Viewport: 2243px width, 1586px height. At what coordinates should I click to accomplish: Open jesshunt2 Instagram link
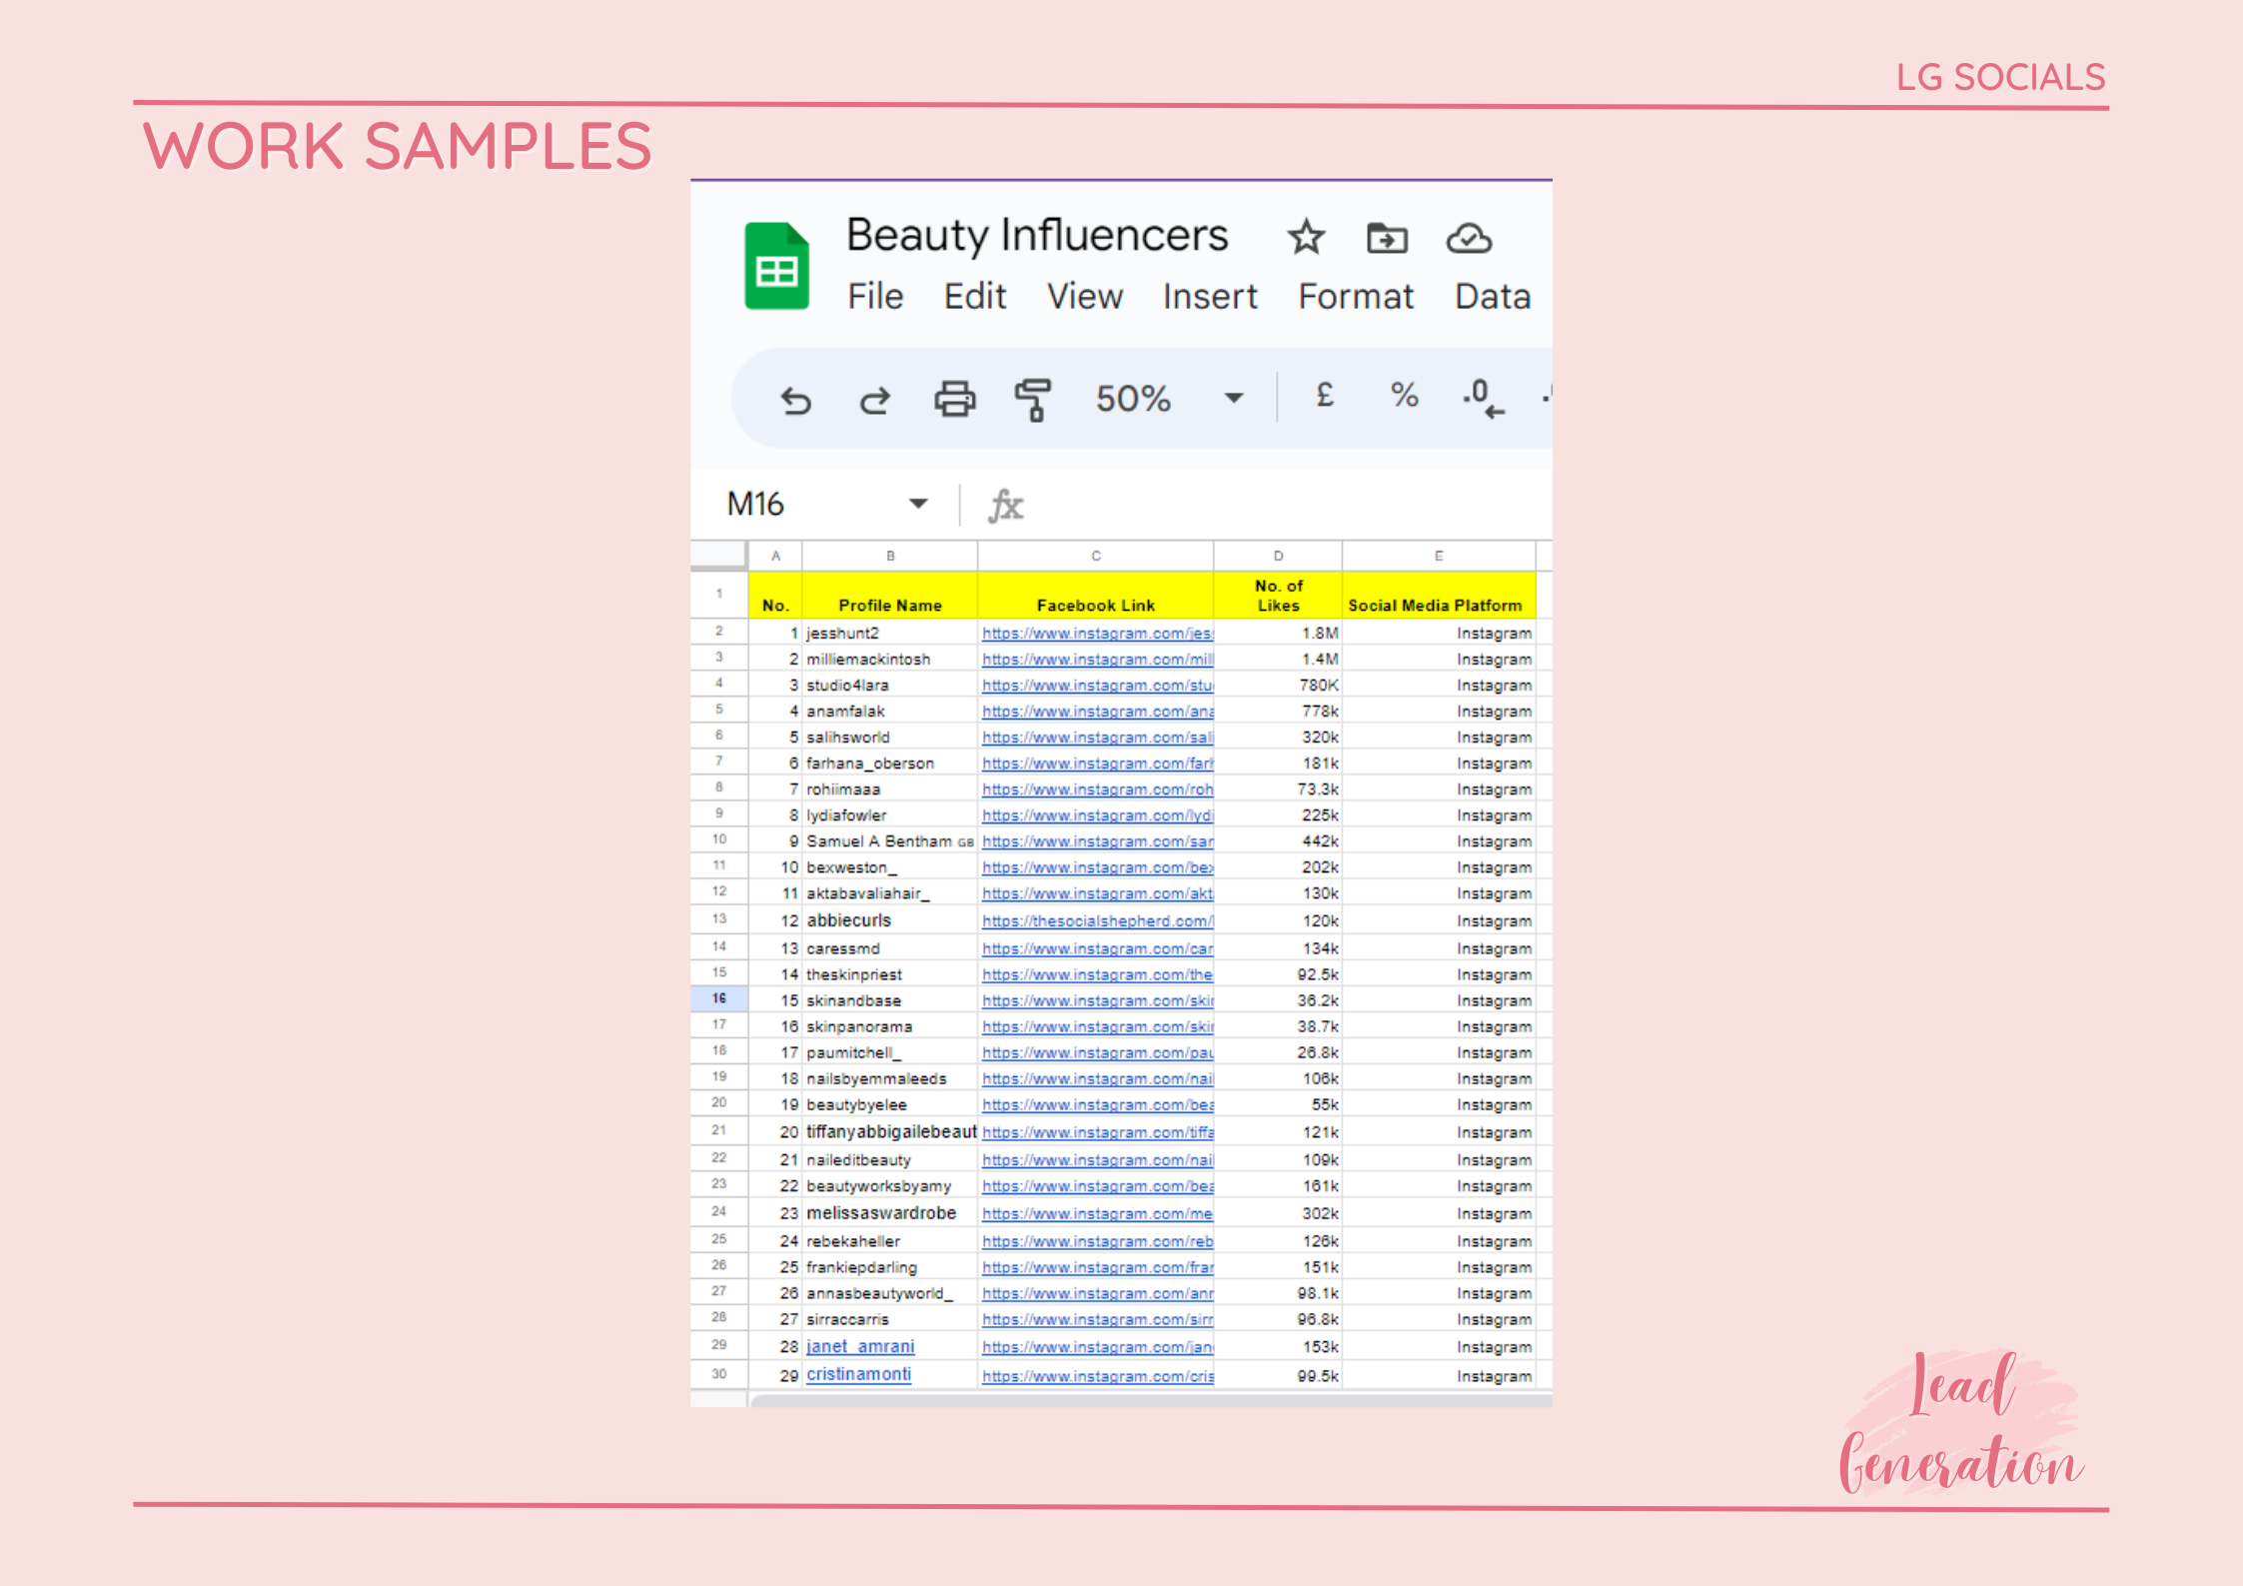tap(1096, 634)
